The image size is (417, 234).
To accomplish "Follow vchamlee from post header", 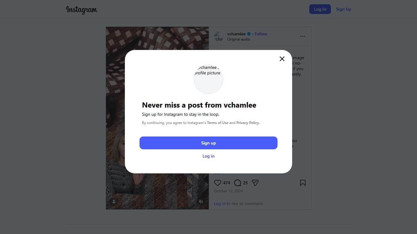I will (261, 34).
